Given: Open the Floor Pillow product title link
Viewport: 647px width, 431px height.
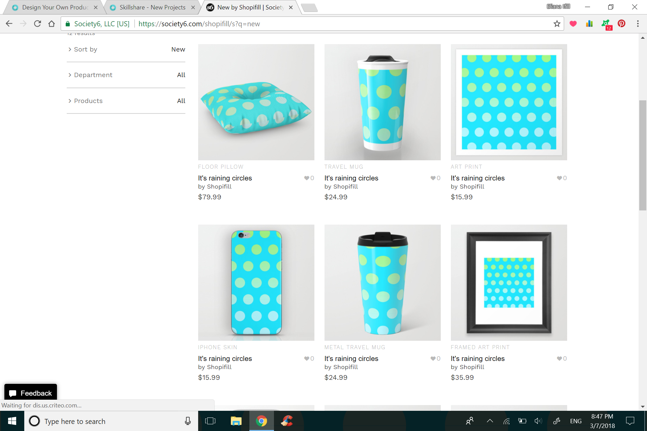Looking at the screenshot, I should point(225,178).
